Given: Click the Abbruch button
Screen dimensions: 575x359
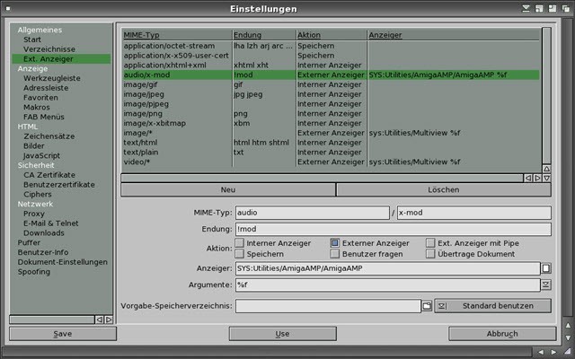Looking at the screenshot, I should [x=502, y=334].
